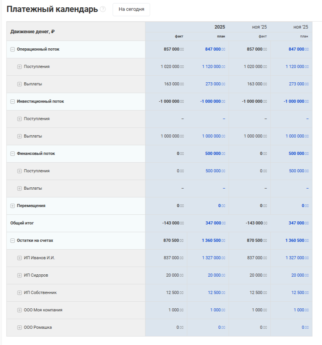The height and width of the screenshot is (345, 322).
Task: Expand the ООО Моя компания row
Action: pyautogui.click(x=19, y=310)
